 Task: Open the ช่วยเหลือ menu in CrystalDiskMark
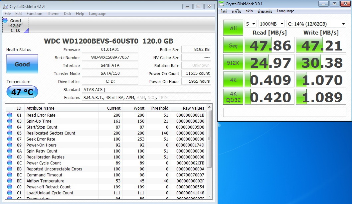point(265,11)
